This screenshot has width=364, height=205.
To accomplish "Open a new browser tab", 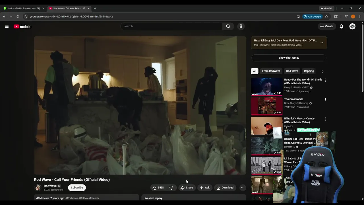I will (x=95, y=9).
